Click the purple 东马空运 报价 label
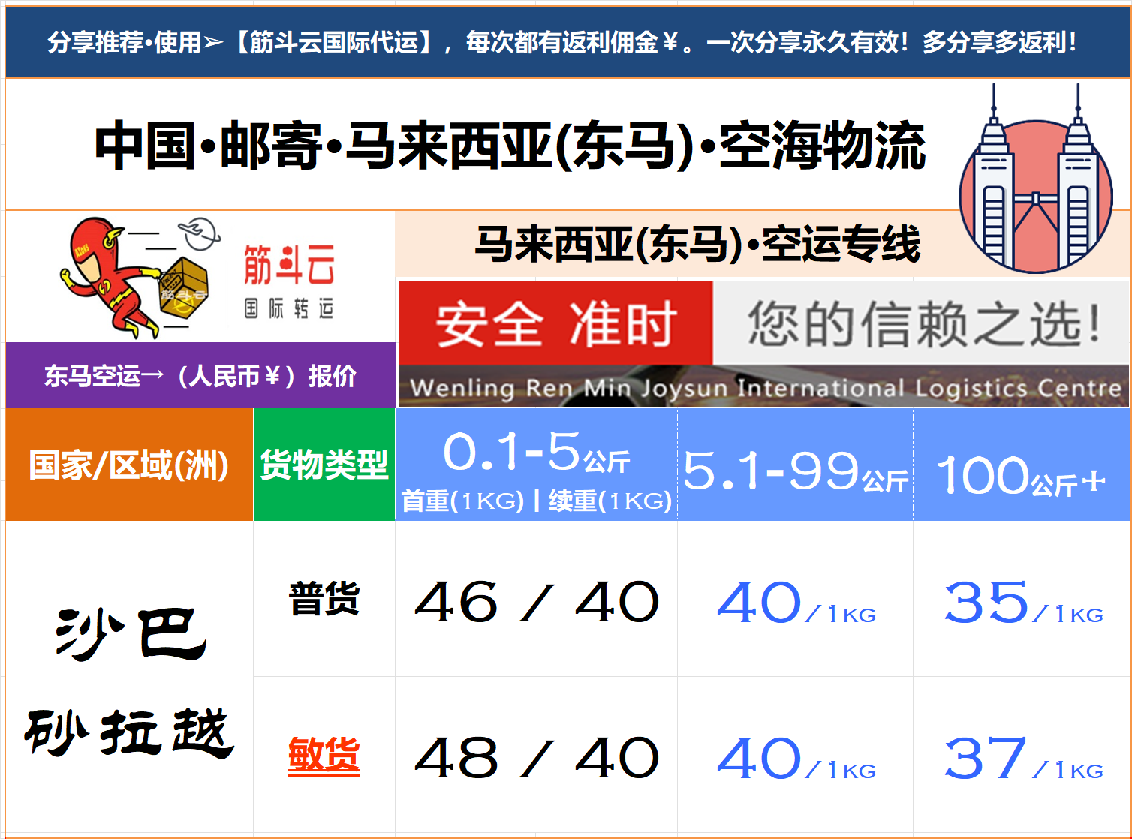This screenshot has height=839, width=1132. pos(200,375)
